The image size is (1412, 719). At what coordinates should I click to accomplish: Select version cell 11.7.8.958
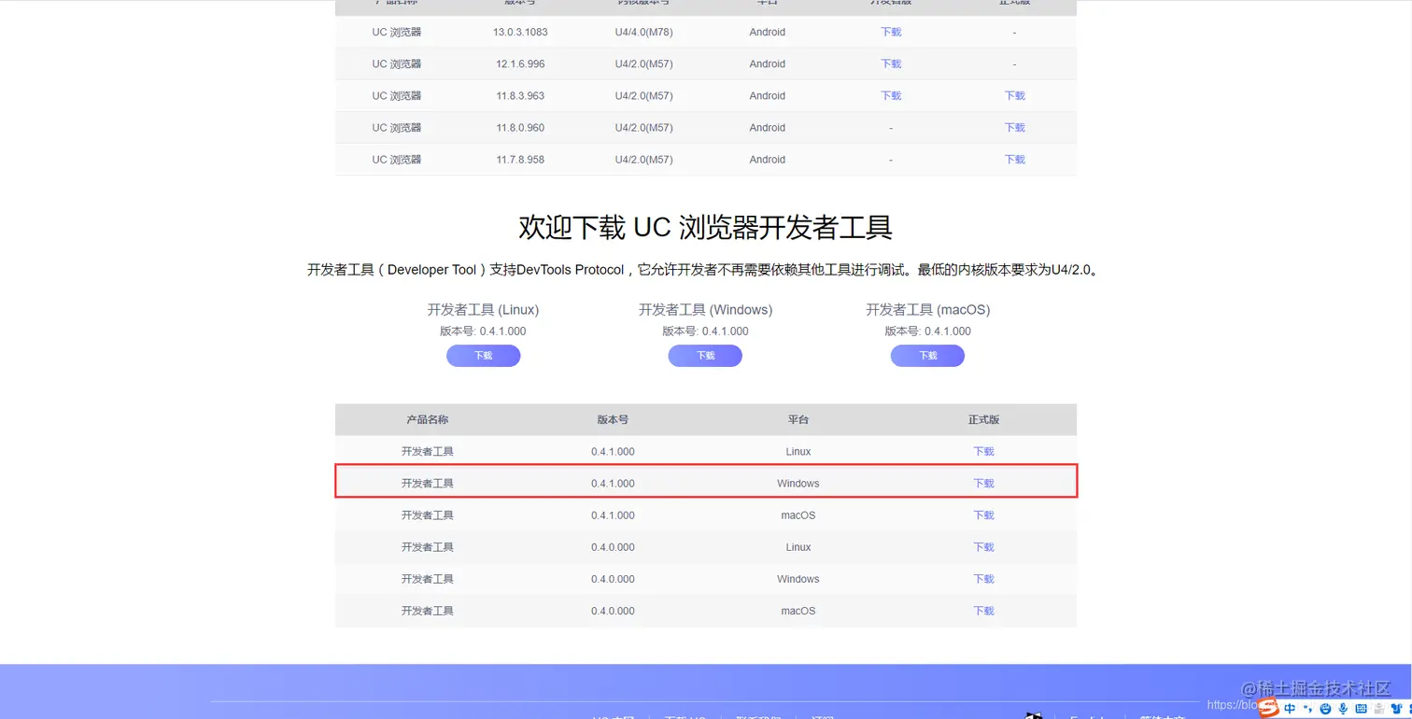(x=520, y=159)
